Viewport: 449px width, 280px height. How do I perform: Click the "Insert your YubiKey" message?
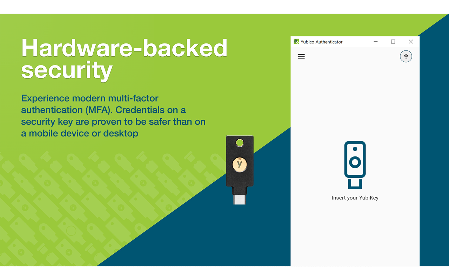(x=355, y=198)
